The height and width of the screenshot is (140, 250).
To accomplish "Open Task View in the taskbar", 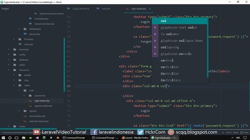I will pos(16,138).
